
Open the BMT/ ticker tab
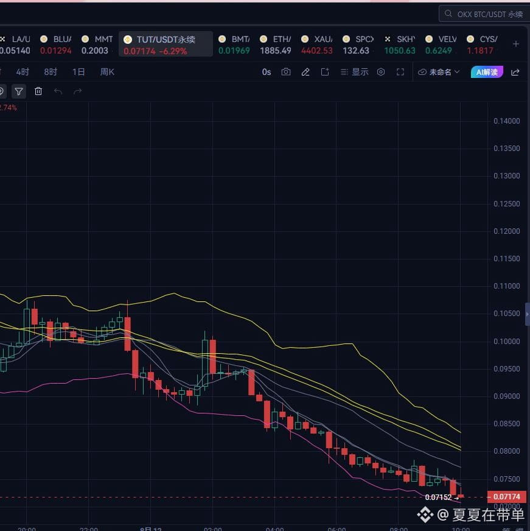pyautogui.click(x=234, y=44)
